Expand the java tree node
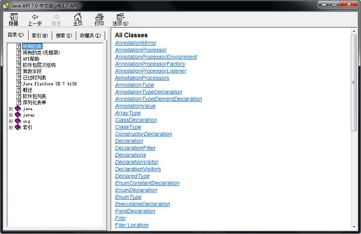The image size is (361, 234). click(11, 109)
